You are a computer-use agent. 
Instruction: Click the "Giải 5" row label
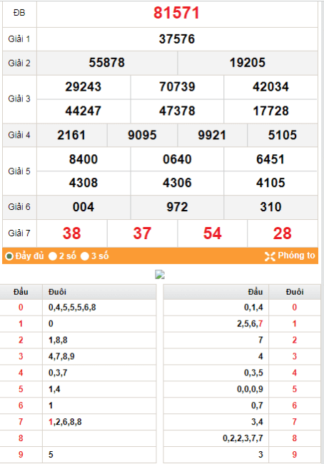19,171
